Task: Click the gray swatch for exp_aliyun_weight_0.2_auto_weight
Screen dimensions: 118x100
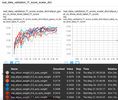Action: [7, 73]
